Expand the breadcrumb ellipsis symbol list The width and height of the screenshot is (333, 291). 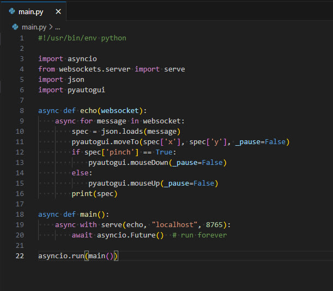[x=57, y=26]
